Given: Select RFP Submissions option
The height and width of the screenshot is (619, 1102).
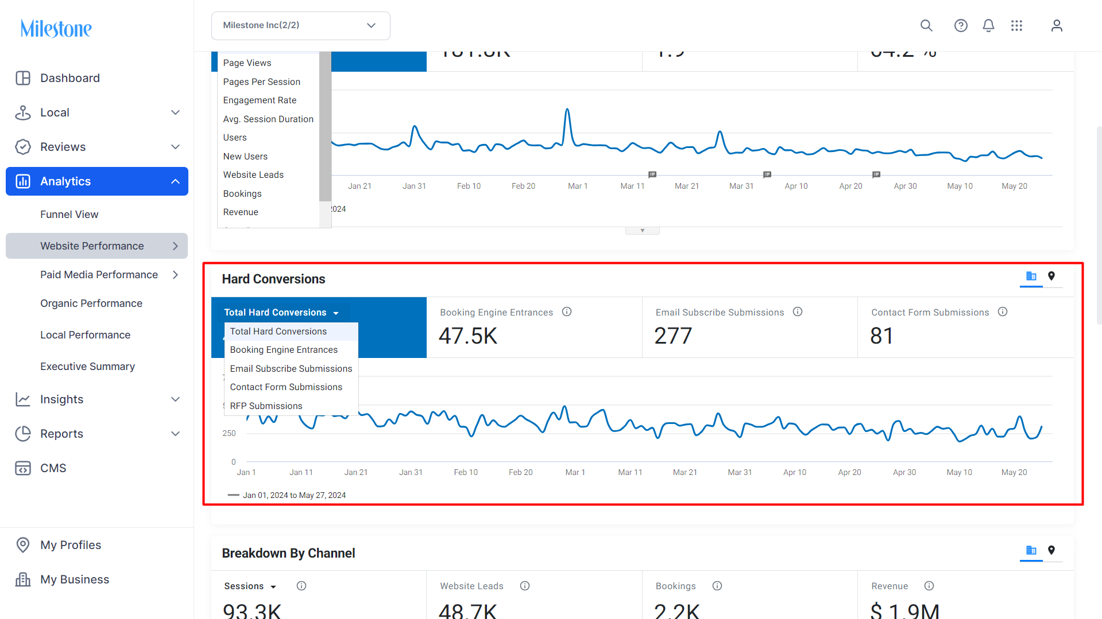Looking at the screenshot, I should click(x=291, y=406).
